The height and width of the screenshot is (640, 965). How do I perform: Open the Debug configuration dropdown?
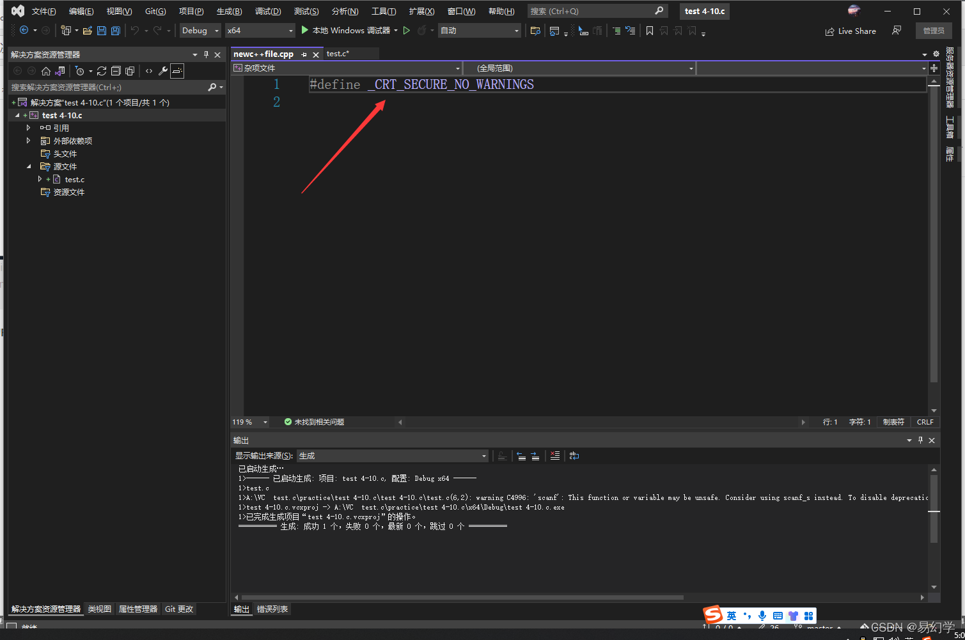click(x=200, y=30)
